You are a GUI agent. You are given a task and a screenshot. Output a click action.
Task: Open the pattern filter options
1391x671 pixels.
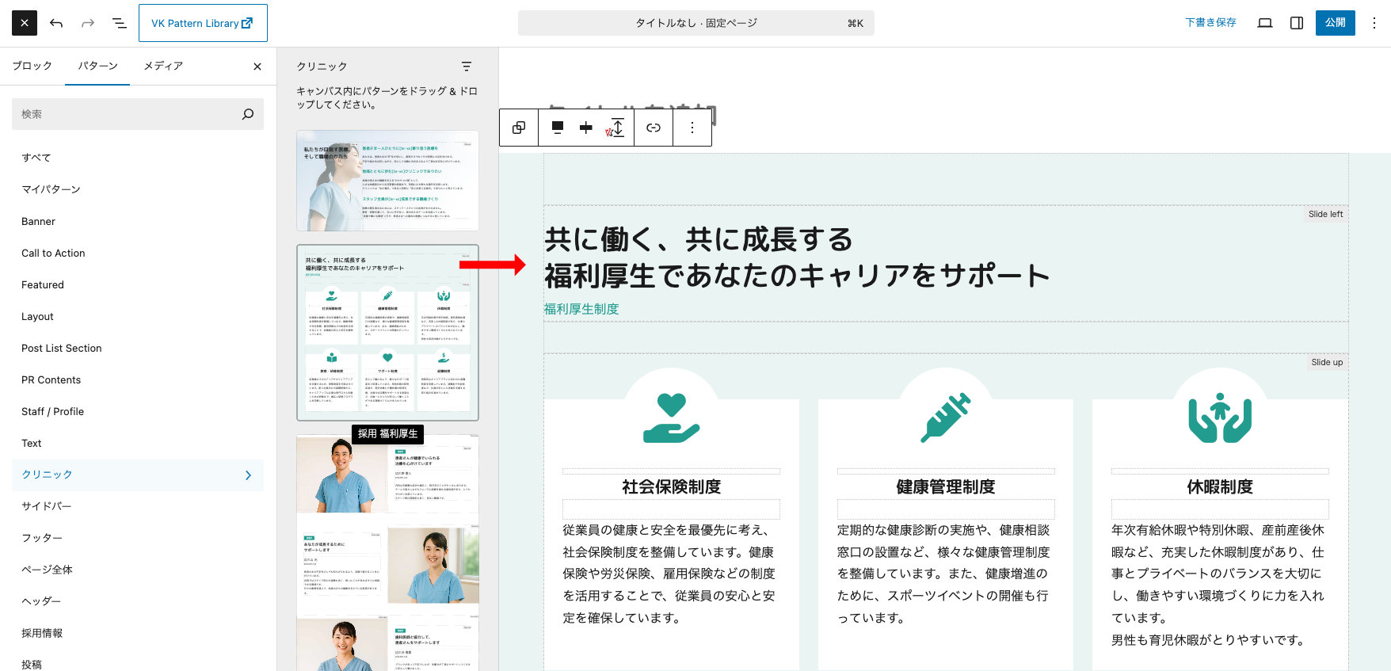467,67
